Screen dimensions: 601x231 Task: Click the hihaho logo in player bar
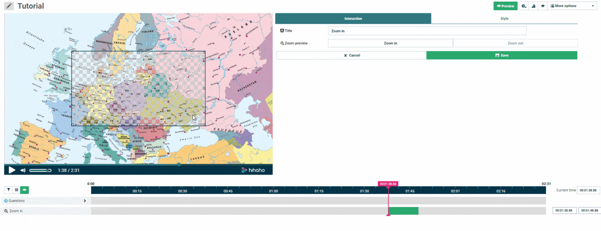tap(253, 170)
